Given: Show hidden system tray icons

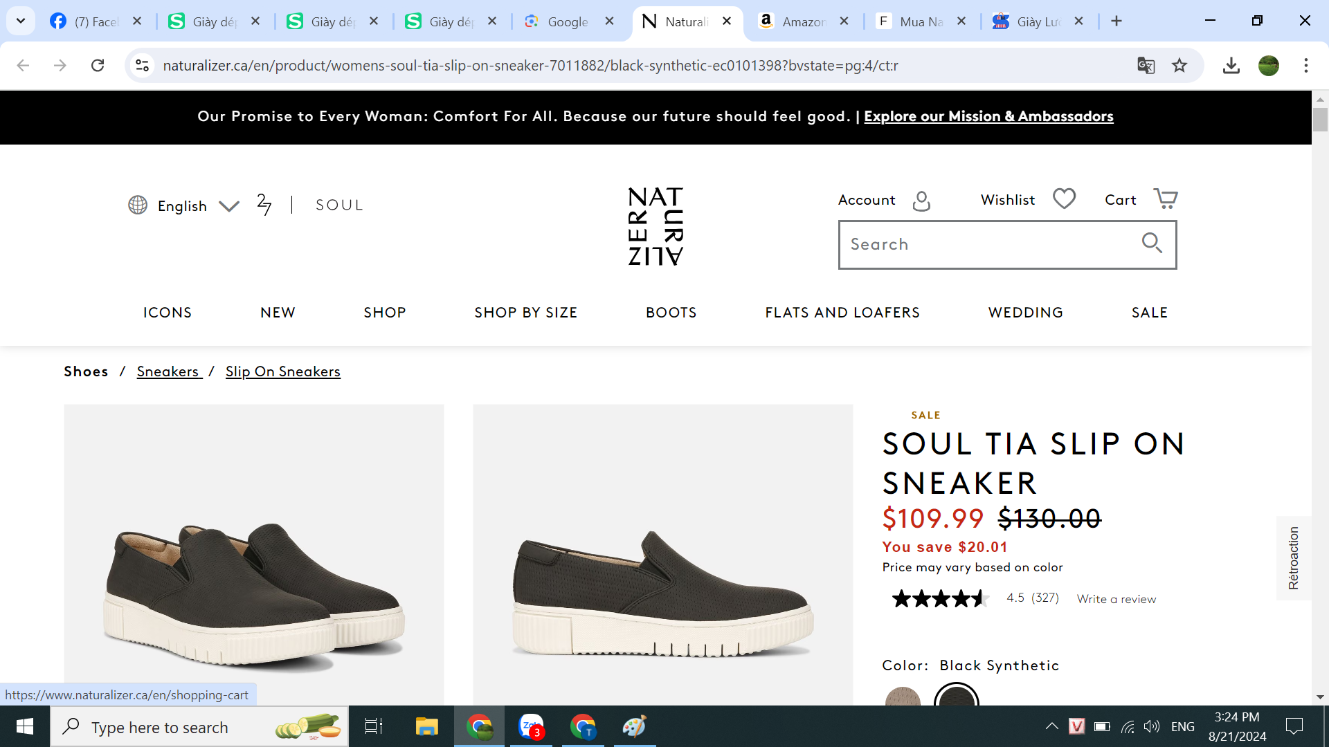Looking at the screenshot, I should click(1051, 726).
